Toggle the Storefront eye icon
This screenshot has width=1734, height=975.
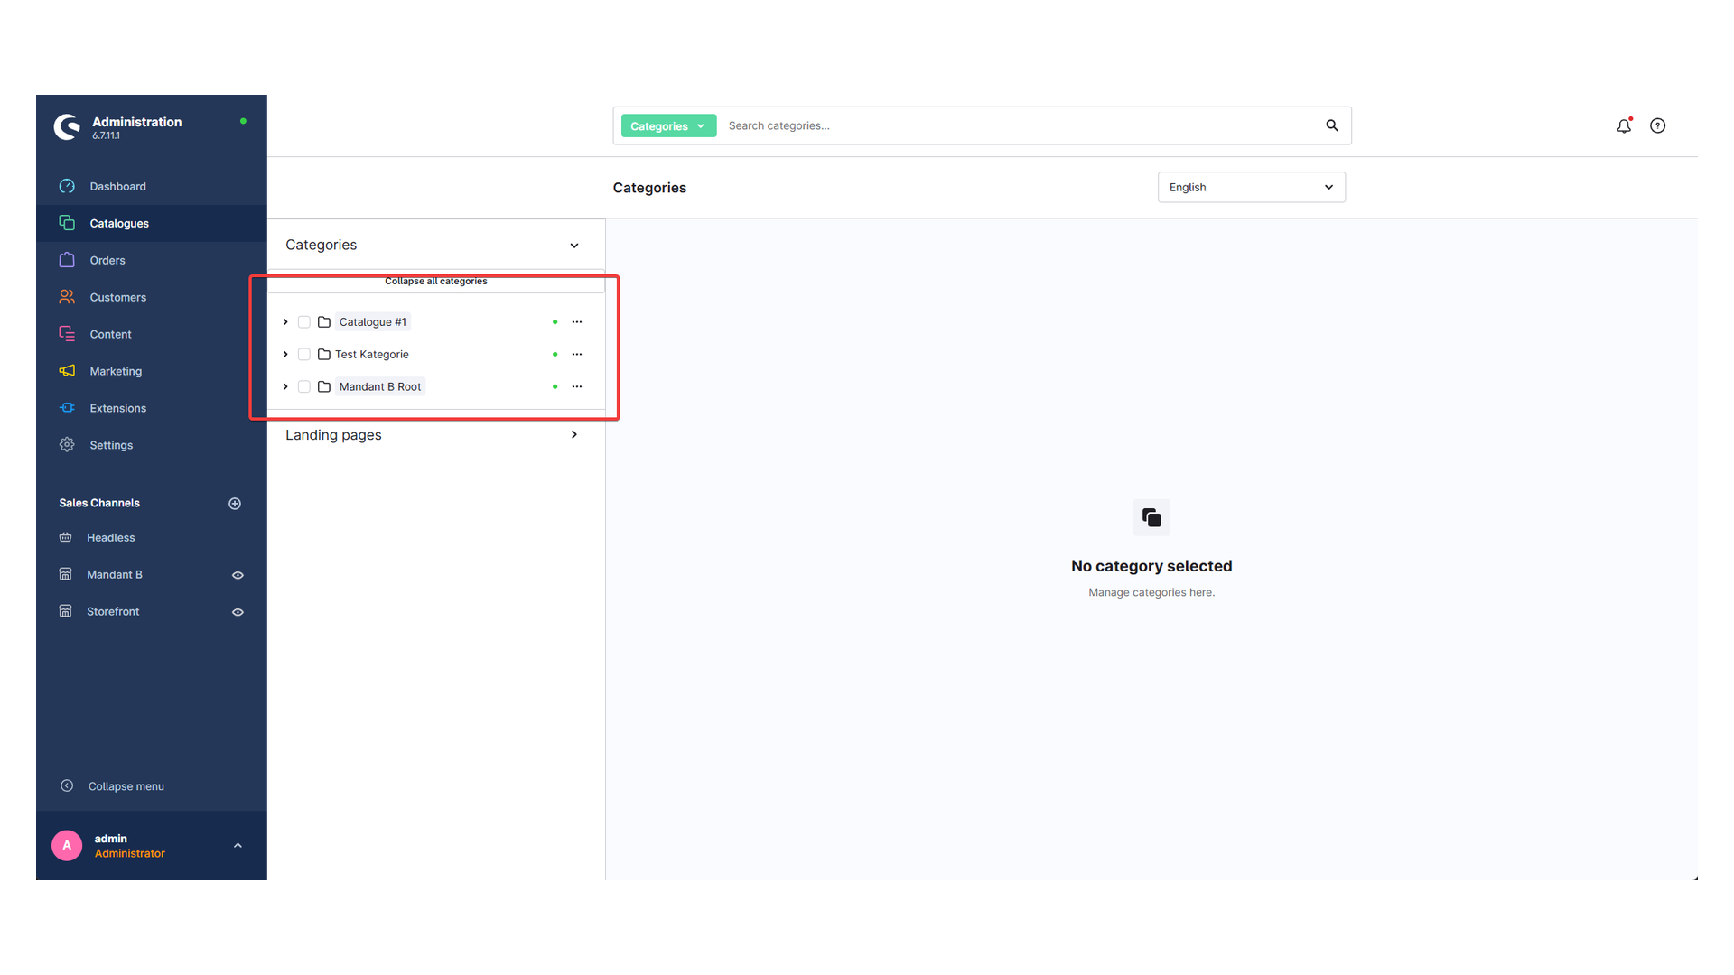pyautogui.click(x=238, y=612)
